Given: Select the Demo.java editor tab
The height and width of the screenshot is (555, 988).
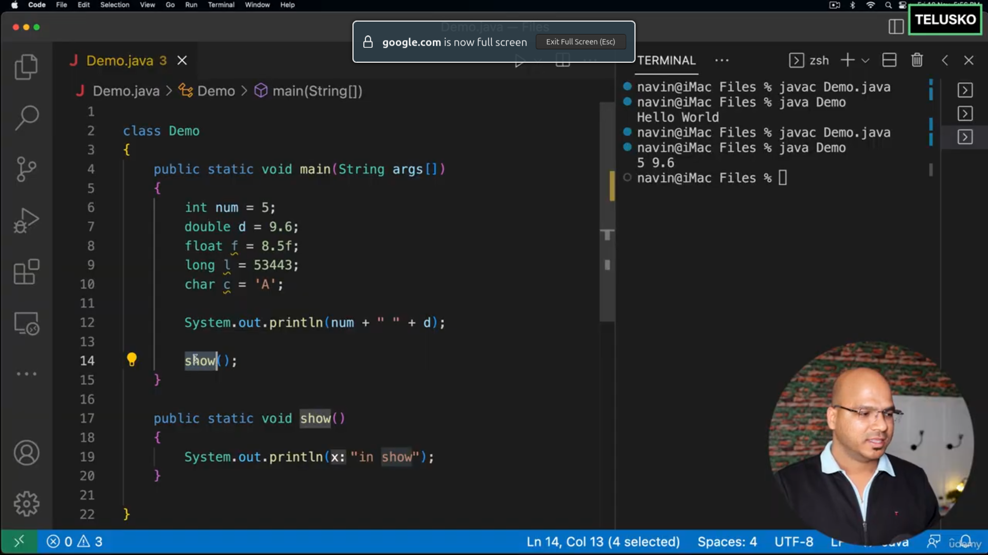Looking at the screenshot, I should 119,61.
